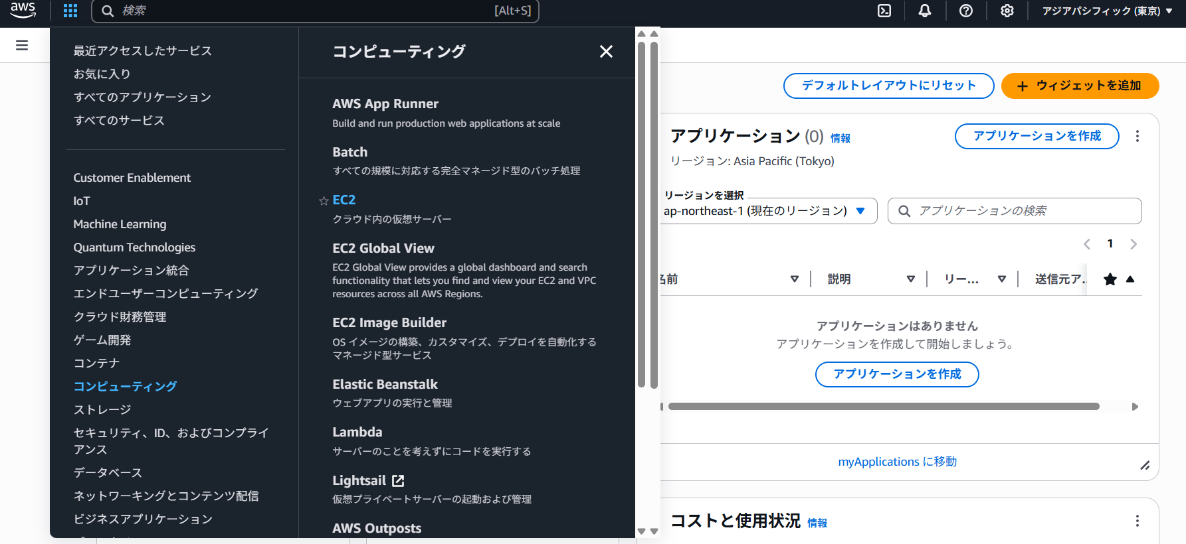Choose データベース category
This screenshot has height=544, width=1186.
[x=108, y=473]
